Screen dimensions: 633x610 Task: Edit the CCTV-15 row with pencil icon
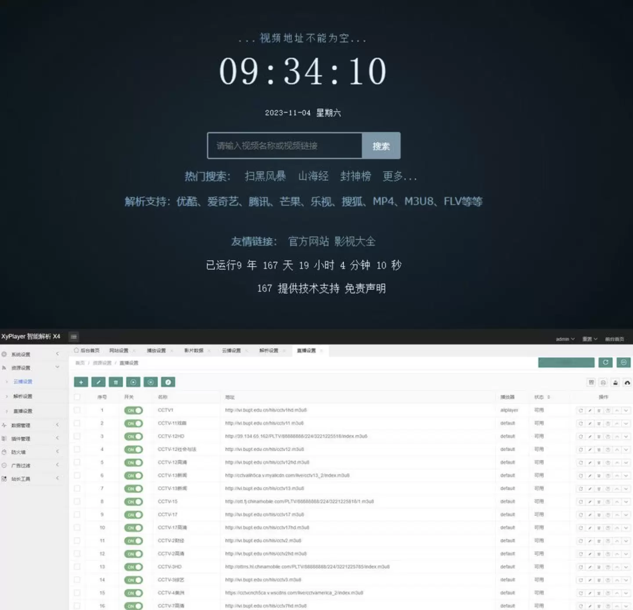(x=590, y=502)
